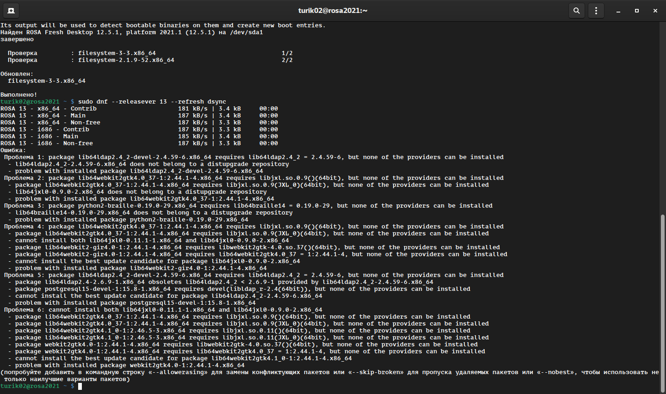
Task: Open the three-dot terminal menu
Action: (596, 11)
